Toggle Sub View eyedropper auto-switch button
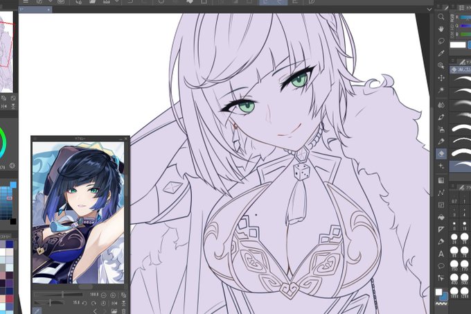 click(37, 311)
